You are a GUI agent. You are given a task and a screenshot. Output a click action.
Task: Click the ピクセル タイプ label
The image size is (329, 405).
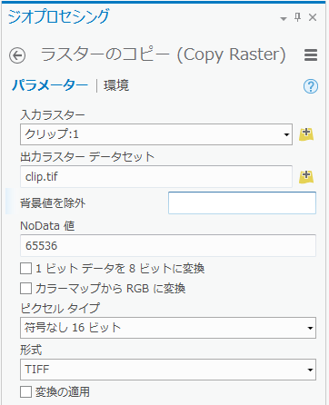60,308
